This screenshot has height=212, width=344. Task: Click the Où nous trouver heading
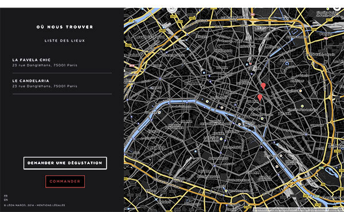pyautogui.click(x=65, y=27)
